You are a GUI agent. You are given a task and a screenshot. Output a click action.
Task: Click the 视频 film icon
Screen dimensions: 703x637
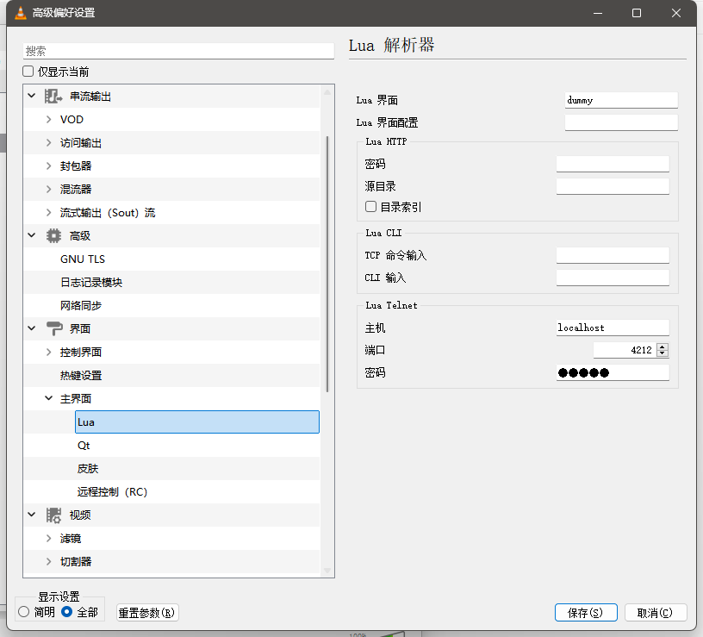pyautogui.click(x=53, y=515)
